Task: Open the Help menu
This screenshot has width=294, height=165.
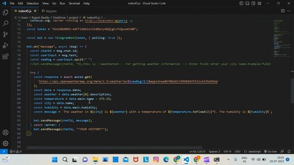Action: 86,3
